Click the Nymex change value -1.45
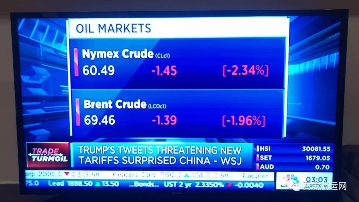This screenshot has height=202, width=359. [164, 71]
